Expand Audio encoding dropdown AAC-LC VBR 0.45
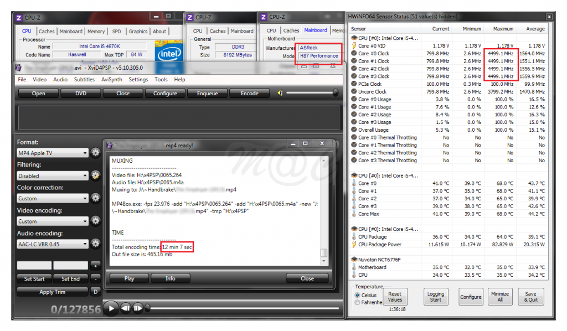This screenshot has width=567, height=331. (53, 244)
